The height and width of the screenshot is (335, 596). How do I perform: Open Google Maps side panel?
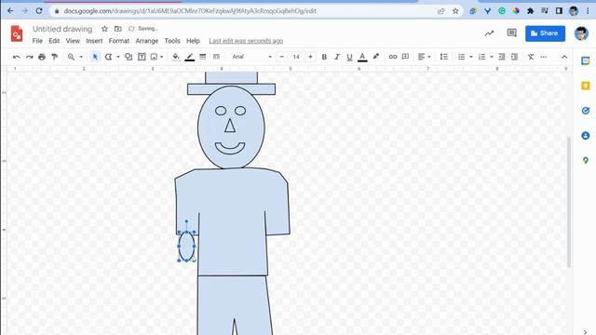point(586,161)
